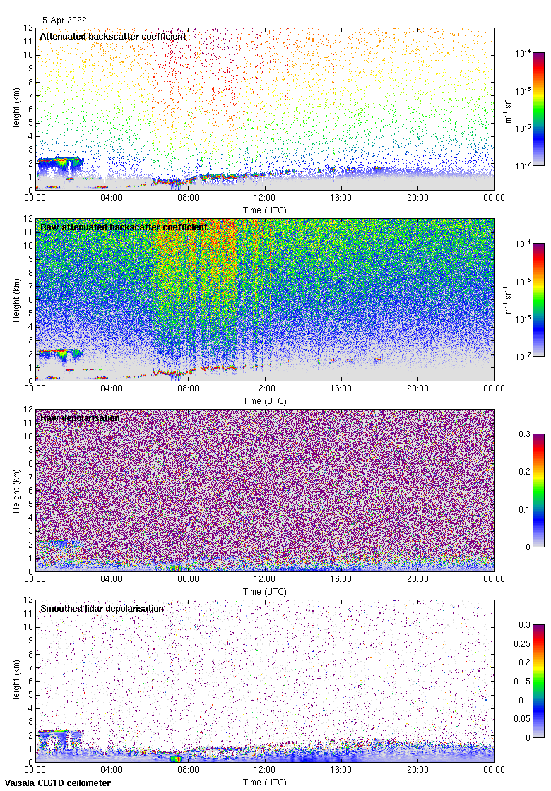Click the 16:00 tick label under the raw backscatter panel
This screenshot has height=791, width=551.
tap(341, 388)
